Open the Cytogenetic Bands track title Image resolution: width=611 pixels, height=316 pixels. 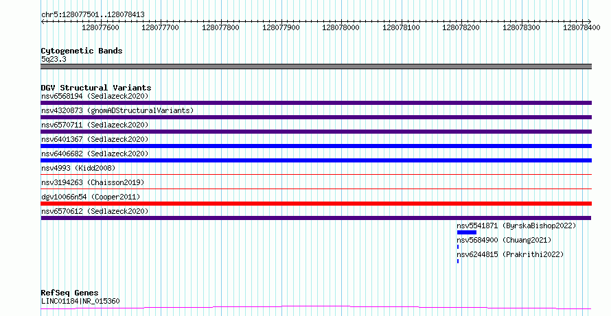(82, 51)
